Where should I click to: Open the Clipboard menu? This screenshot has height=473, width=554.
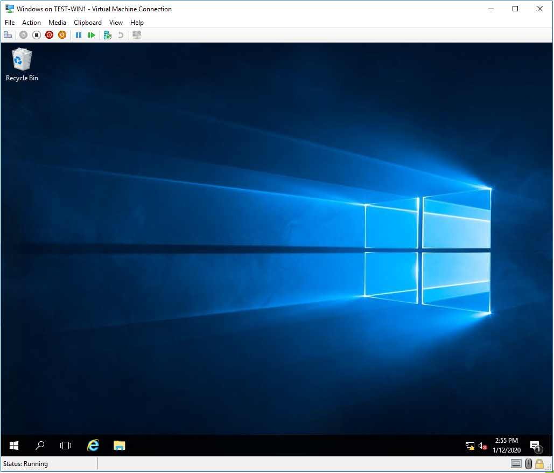point(88,22)
